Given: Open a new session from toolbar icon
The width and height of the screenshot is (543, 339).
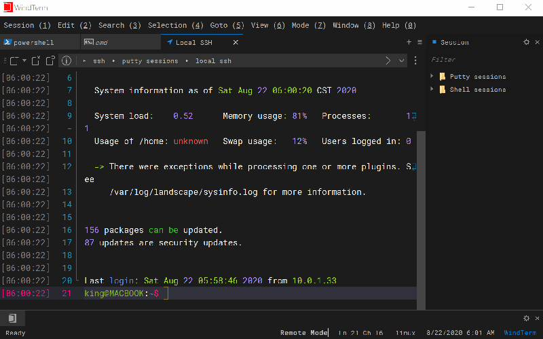Looking at the screenshot, I should (x=14, y=61).
